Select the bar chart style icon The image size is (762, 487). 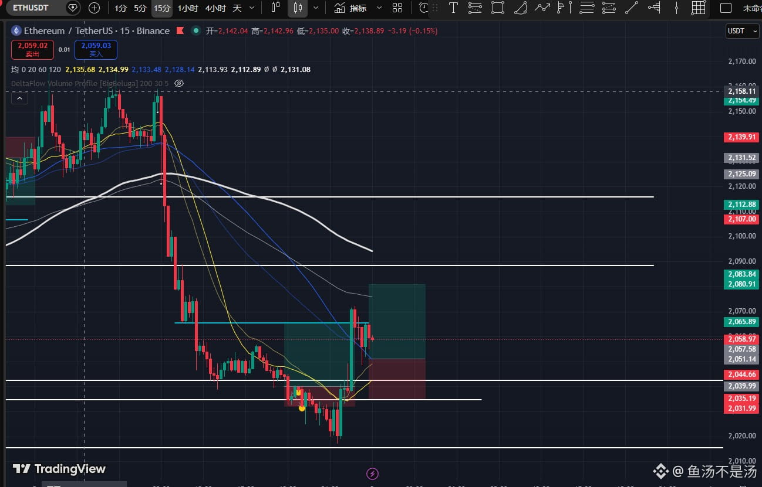pyautogui.click(x=276, y=8)
